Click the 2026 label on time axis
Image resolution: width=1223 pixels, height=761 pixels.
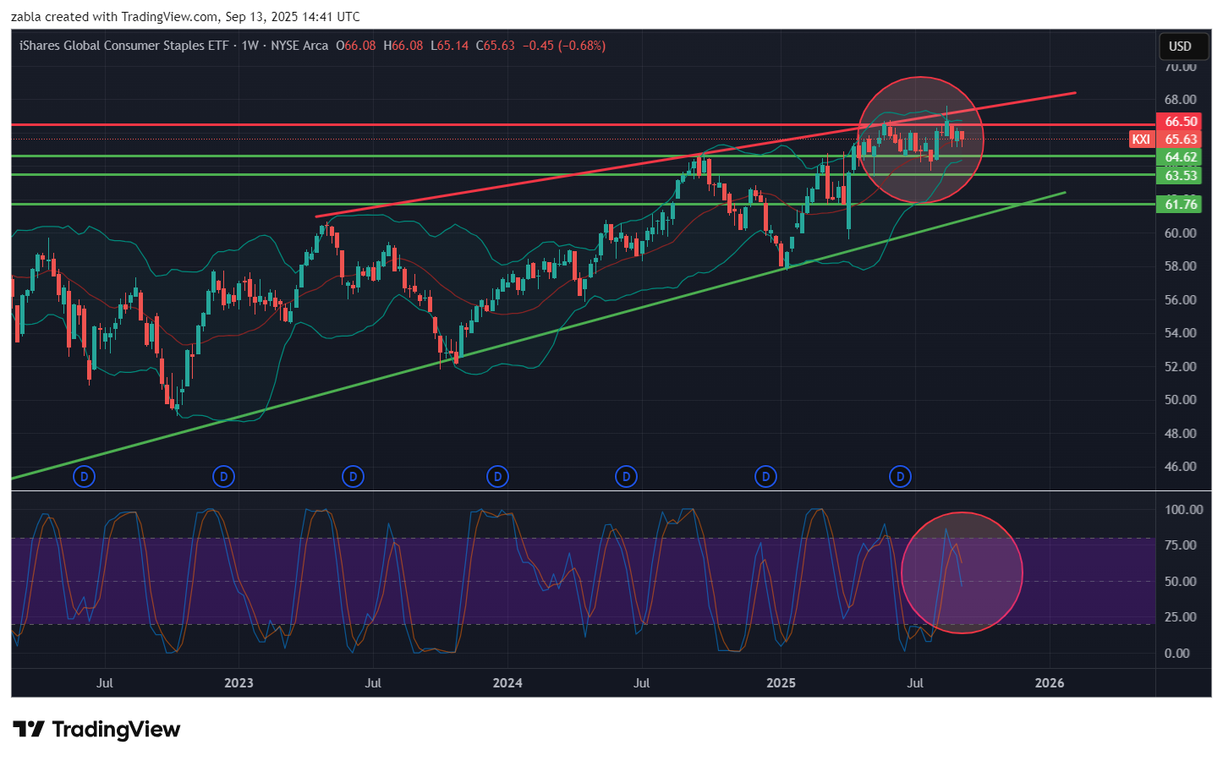(x=1050, y=683)
